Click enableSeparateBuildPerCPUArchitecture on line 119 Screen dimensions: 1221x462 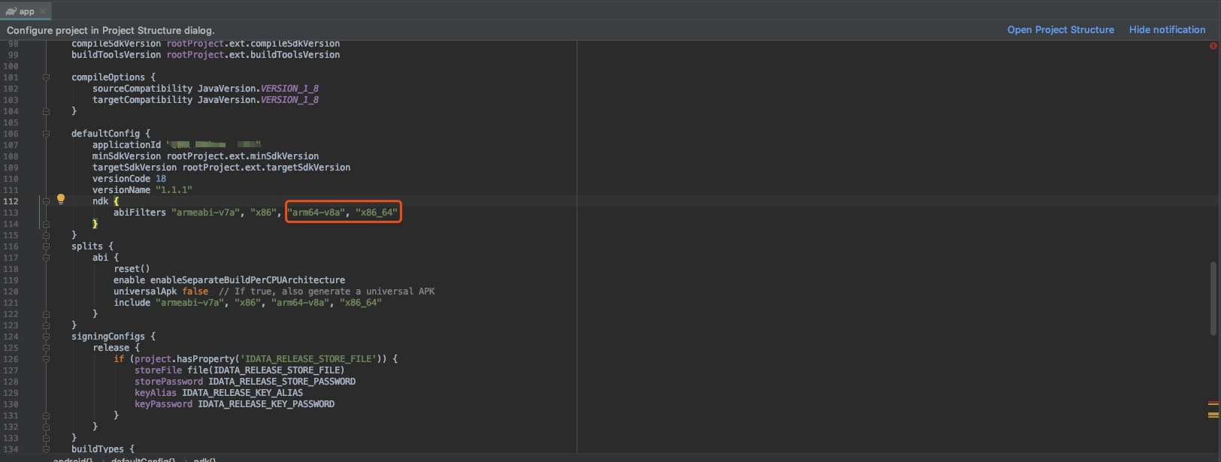click(247, 280)
